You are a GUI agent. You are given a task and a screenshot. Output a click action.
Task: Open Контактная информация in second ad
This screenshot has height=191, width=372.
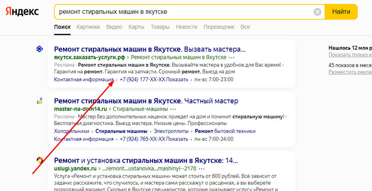point(84,139)
